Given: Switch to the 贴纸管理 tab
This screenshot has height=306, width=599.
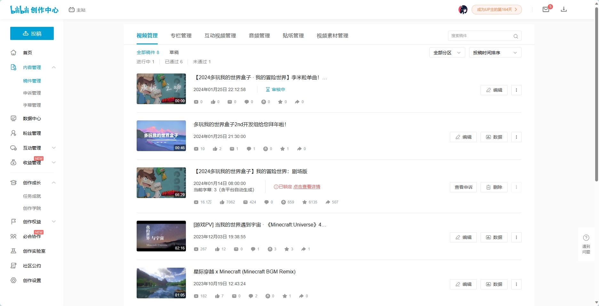Looking at the screenshot, I should 293,36.
